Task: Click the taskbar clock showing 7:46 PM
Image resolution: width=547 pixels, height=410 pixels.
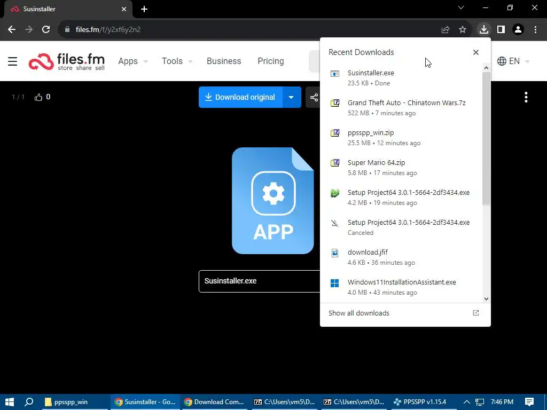Action: coord(502,402)
